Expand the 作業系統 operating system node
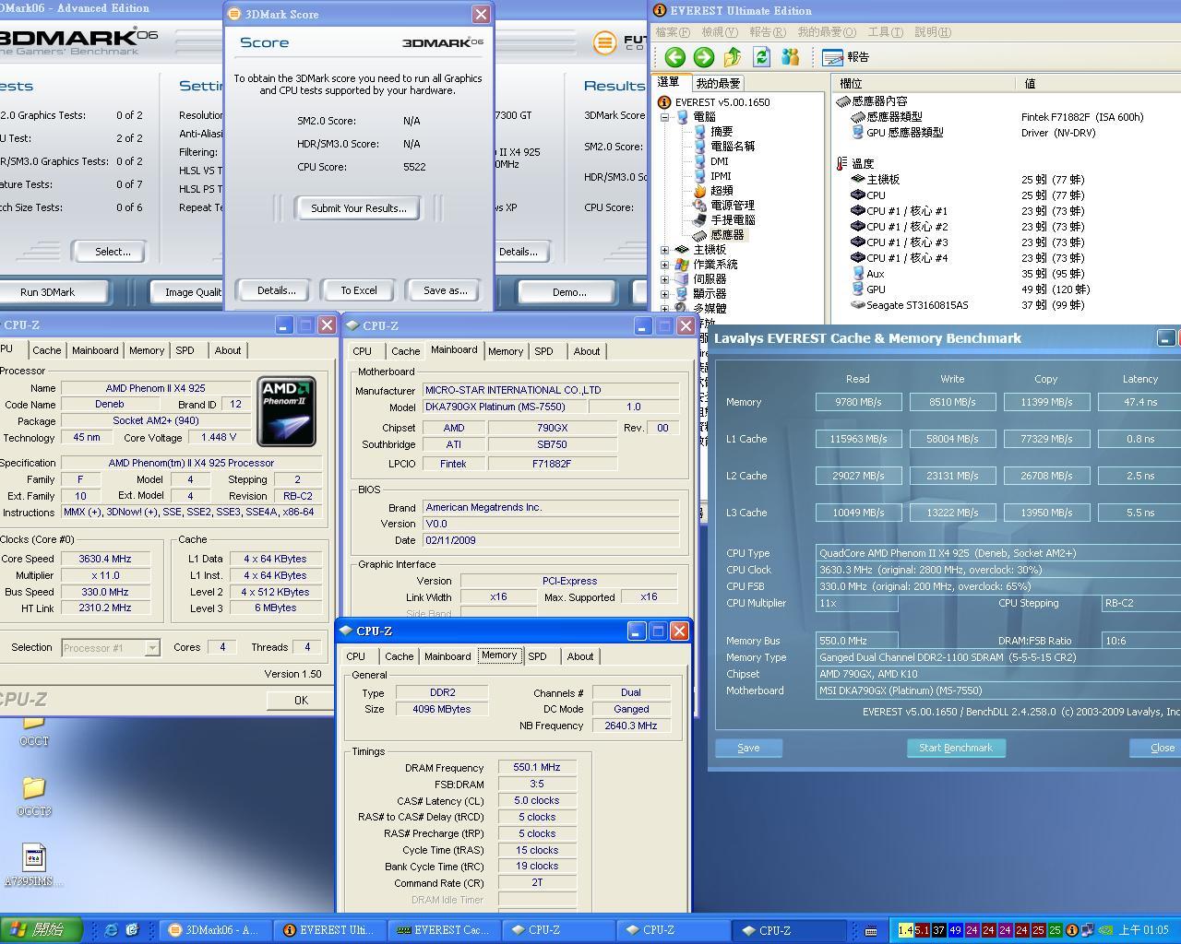The height and width of the screenshot is (944, 1181). (x=664, y=265)
